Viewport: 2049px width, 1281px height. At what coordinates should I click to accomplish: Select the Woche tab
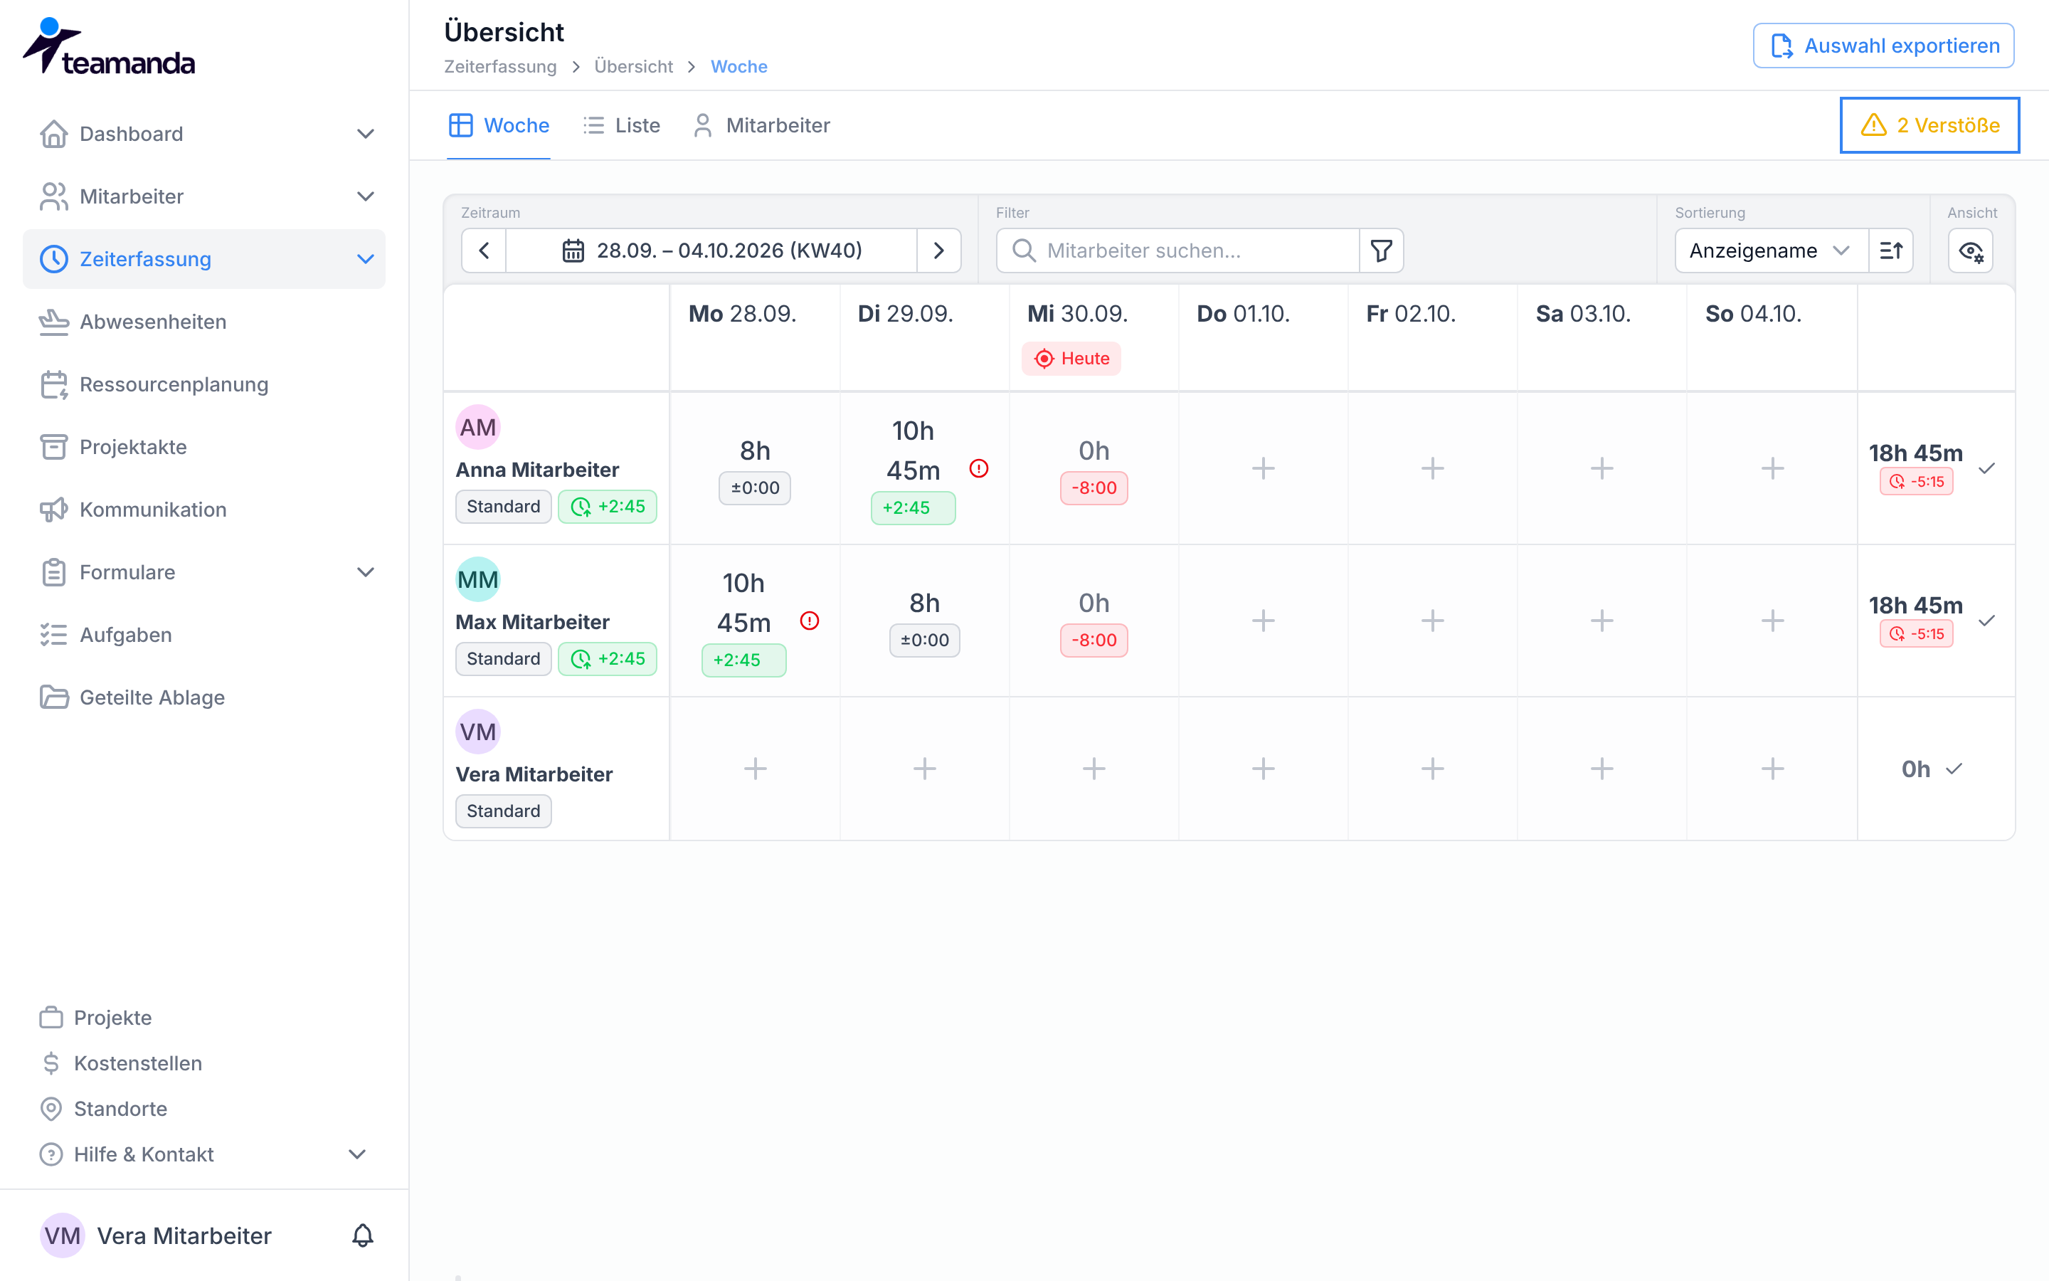pos(499,125)
